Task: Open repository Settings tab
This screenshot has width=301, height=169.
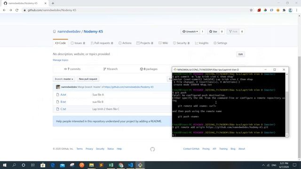Action: point(221,43)
